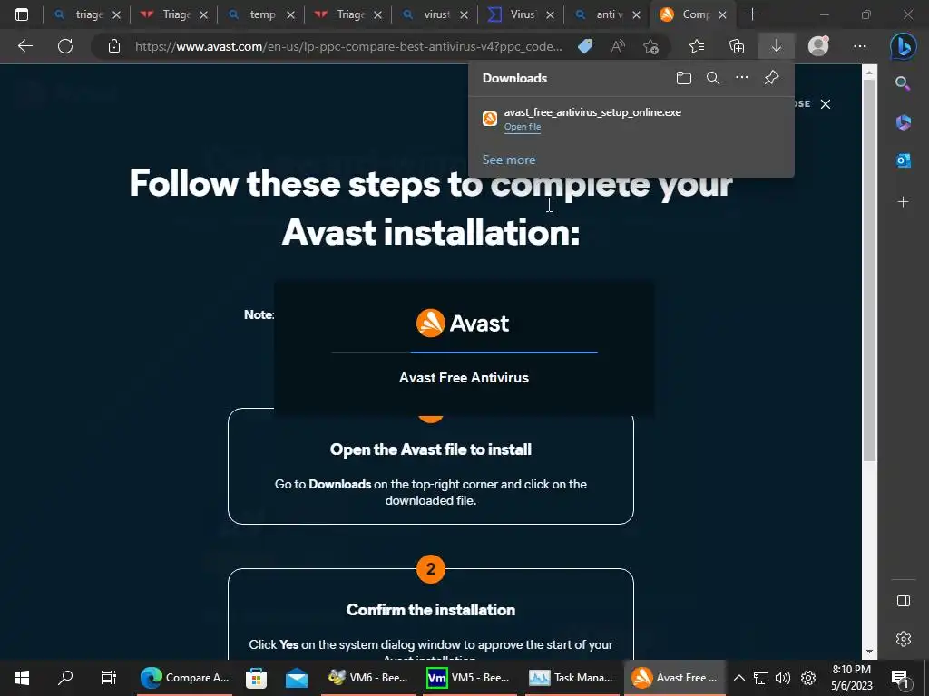This screenshot has width=929, height=696.
Task: Select avast_free_antivirus_setup_online.exe download entry
Action: point(631,119)
